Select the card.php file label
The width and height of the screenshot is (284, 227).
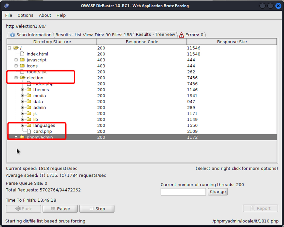(x=43, y=131)
